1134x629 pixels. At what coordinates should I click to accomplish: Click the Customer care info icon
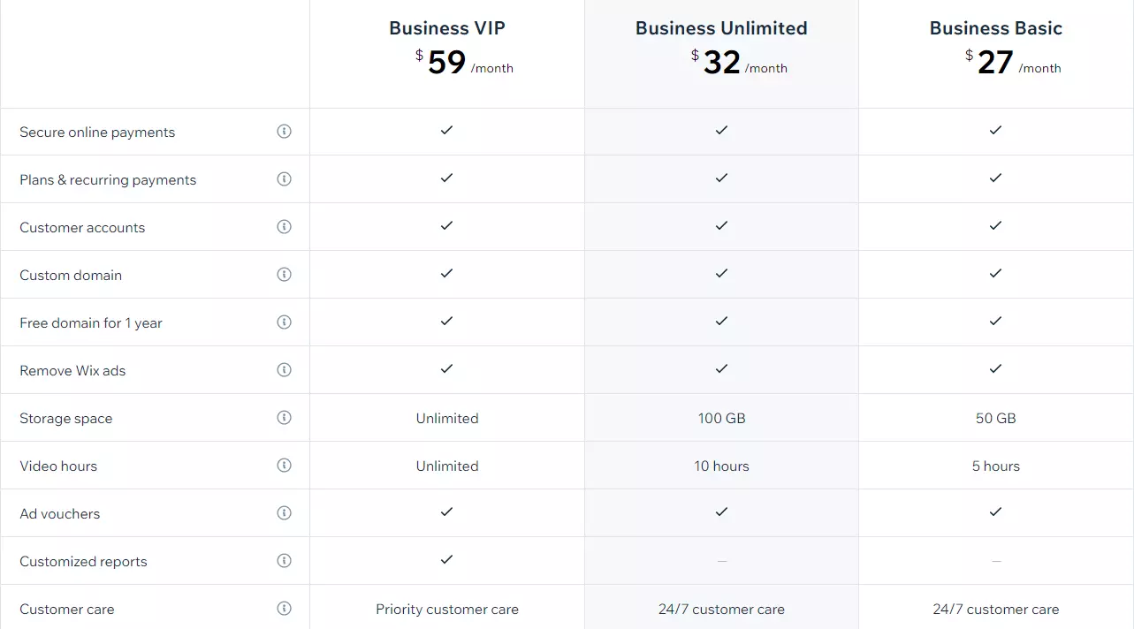pos(284,609)
